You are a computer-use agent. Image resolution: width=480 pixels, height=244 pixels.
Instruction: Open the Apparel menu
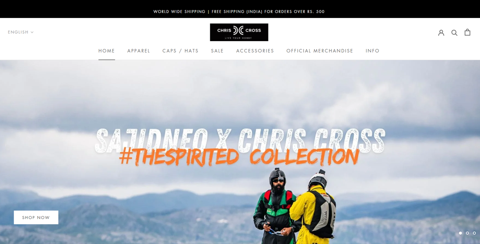pyautogui.click(x=139, y=51)
